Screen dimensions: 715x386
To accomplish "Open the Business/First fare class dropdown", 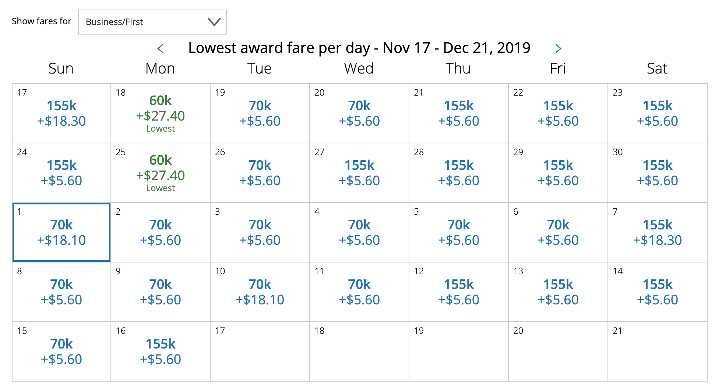I will (152, 22).
